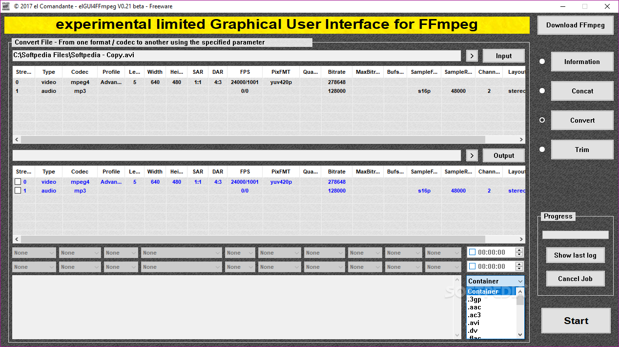The width and height of the screenshot is (619, 347).
Task: Click the Output button
Action: (504, 155)
